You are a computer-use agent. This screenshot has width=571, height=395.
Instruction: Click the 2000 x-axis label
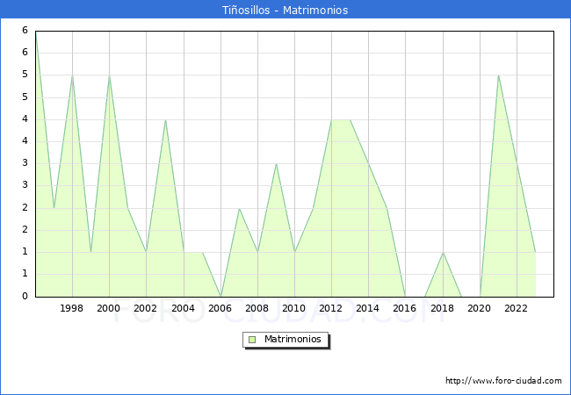pos(109,308)
